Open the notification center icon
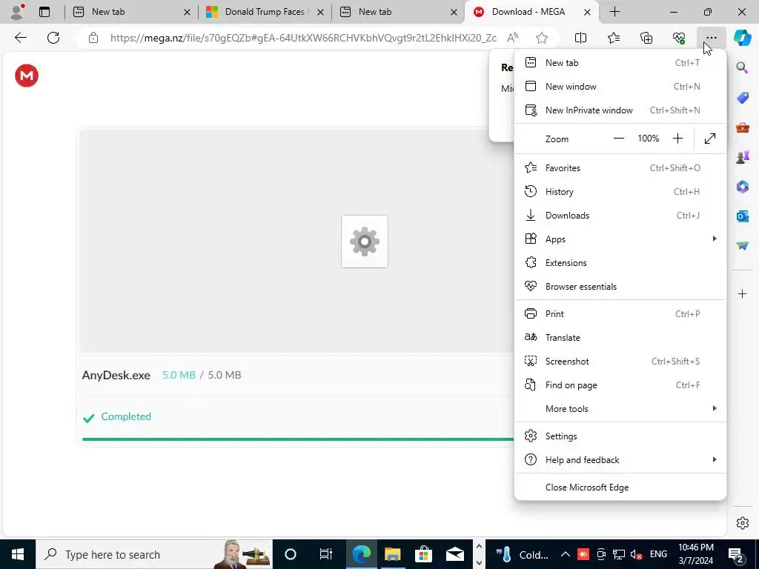Viewport: 759px width, 569px height. pyautogui.click(x=735, y=554)
